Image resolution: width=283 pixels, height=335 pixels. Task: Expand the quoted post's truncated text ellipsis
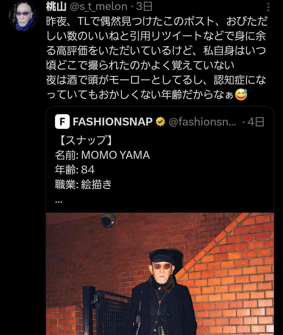pyautogui.click(x=59, y=201)
